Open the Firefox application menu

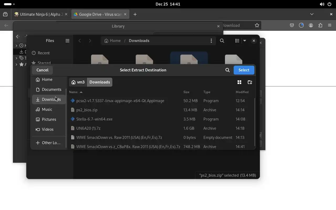pos(330,25)
